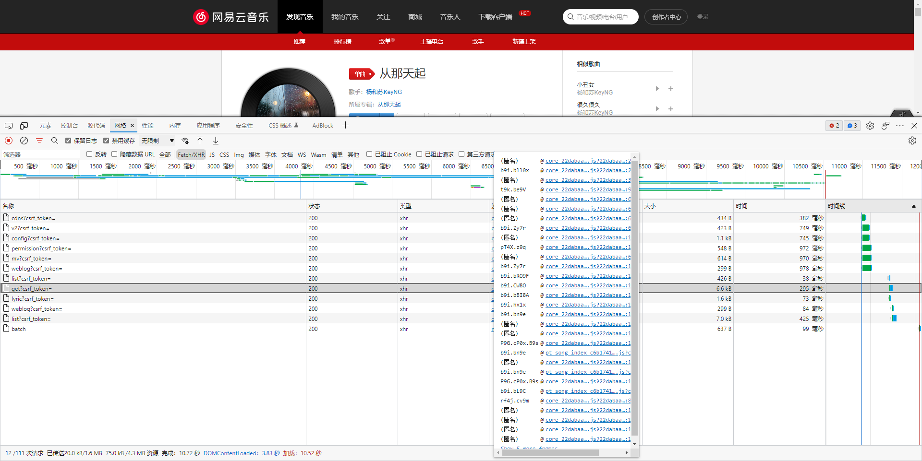Screen dimensions: 922x461
Task: Toggle the device emulation icon
Action: [24, 126]
